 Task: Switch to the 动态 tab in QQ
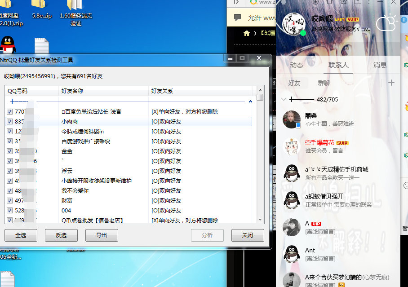[297, 65]
